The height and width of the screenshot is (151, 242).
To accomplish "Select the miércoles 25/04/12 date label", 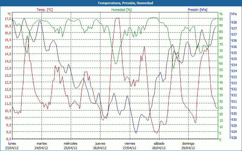I will [71, 146].
